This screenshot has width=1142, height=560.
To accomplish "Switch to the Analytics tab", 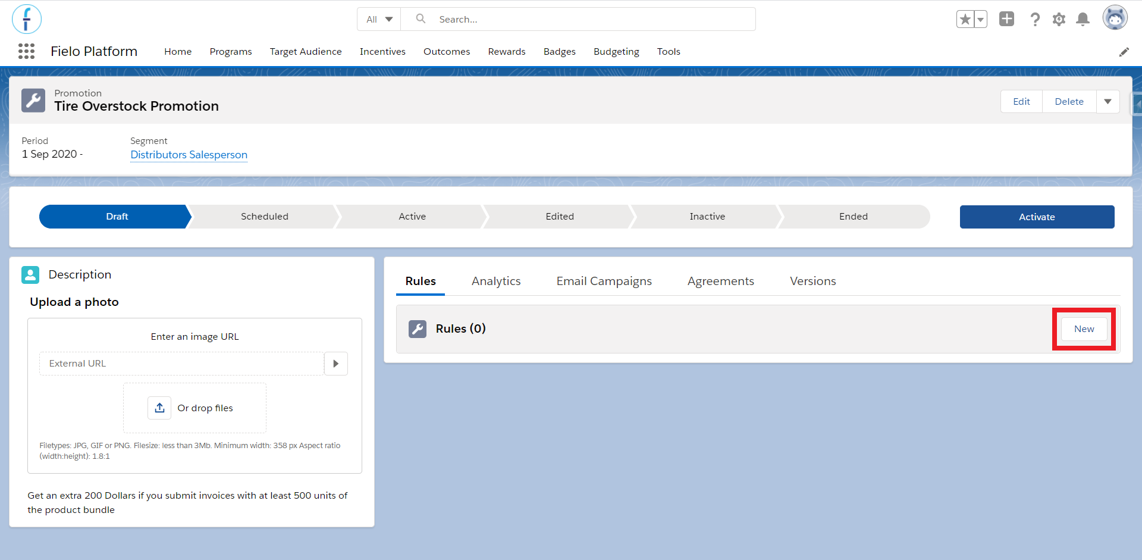I will (496, 281).
